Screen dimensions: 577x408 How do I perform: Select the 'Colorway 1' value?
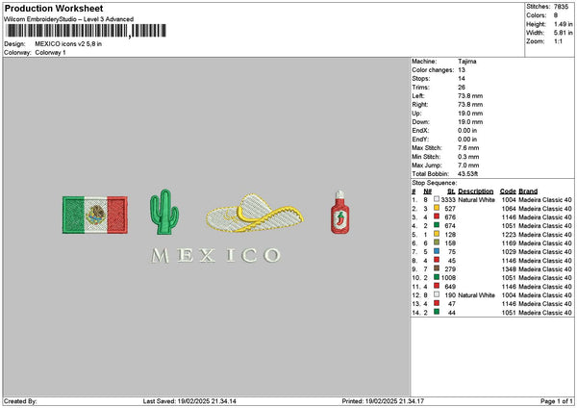(50, 53)
